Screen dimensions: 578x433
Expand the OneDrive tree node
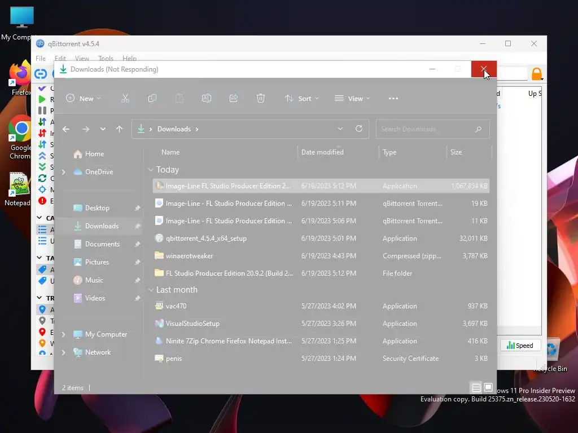[x=64, y=172]
